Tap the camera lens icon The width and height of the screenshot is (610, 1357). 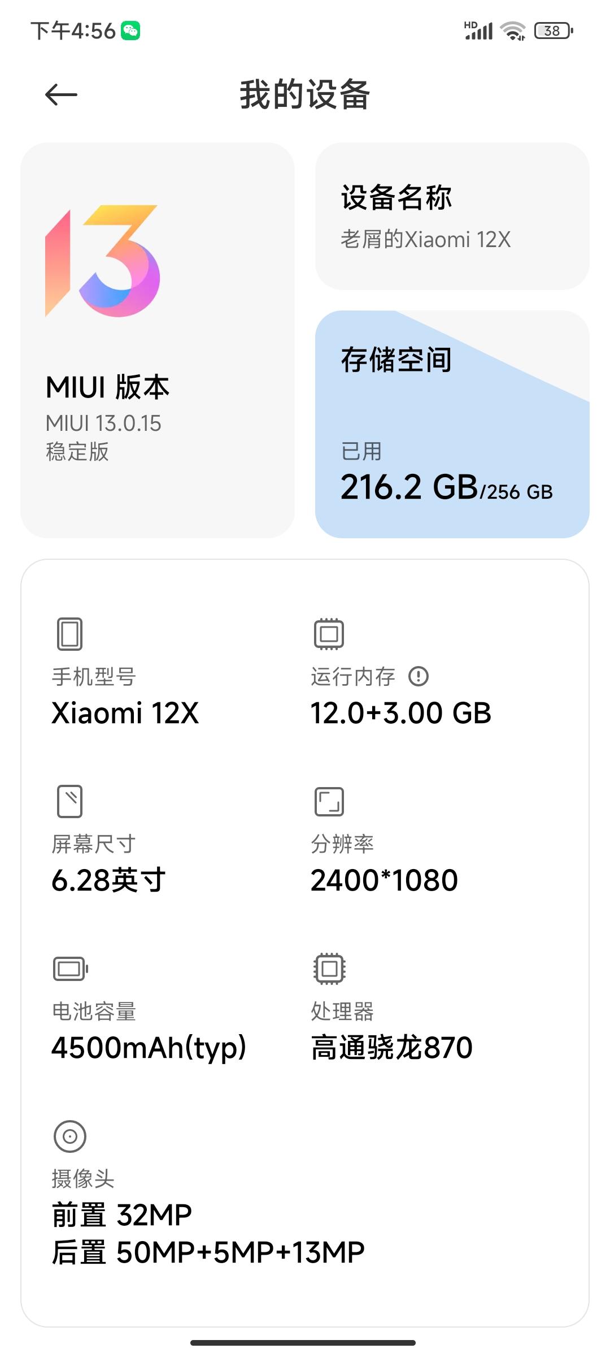[x=70, y=1136]
